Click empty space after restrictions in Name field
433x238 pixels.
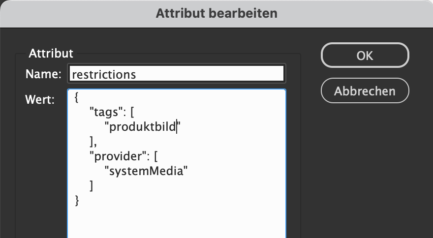[x=212, y=74]
